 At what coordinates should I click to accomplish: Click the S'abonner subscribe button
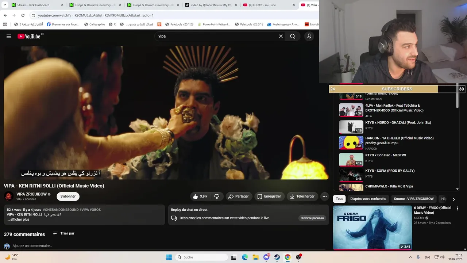68,196
